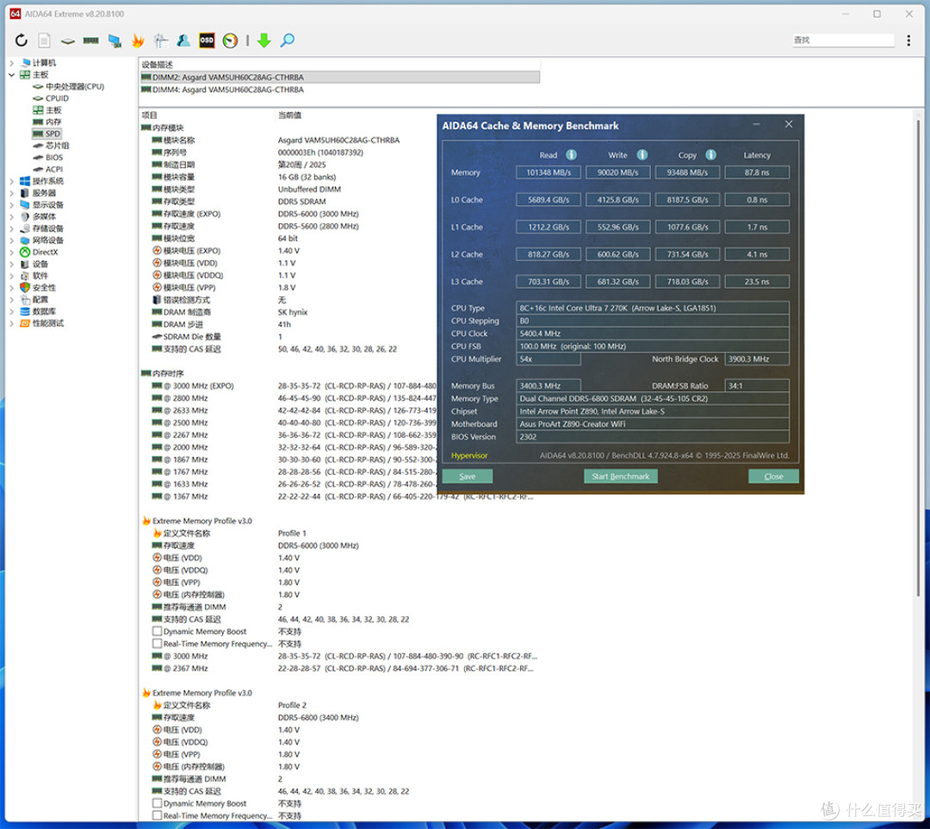Select the 性能测试 tree node
Image resolution: width=930 pixels, height=829 pixels.
coord(47,323)
